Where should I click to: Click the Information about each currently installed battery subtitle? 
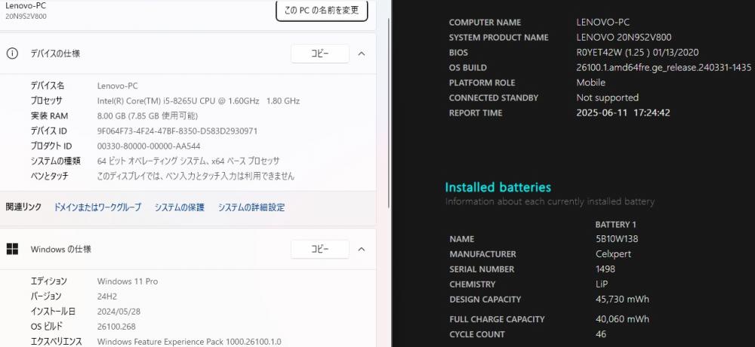click(x=550, y=201)
